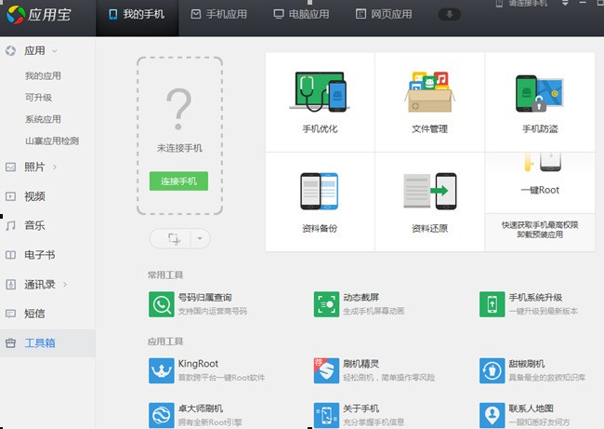Open 关于手机 icon
This screenshot has width=604, height=429.
[327, 415]
